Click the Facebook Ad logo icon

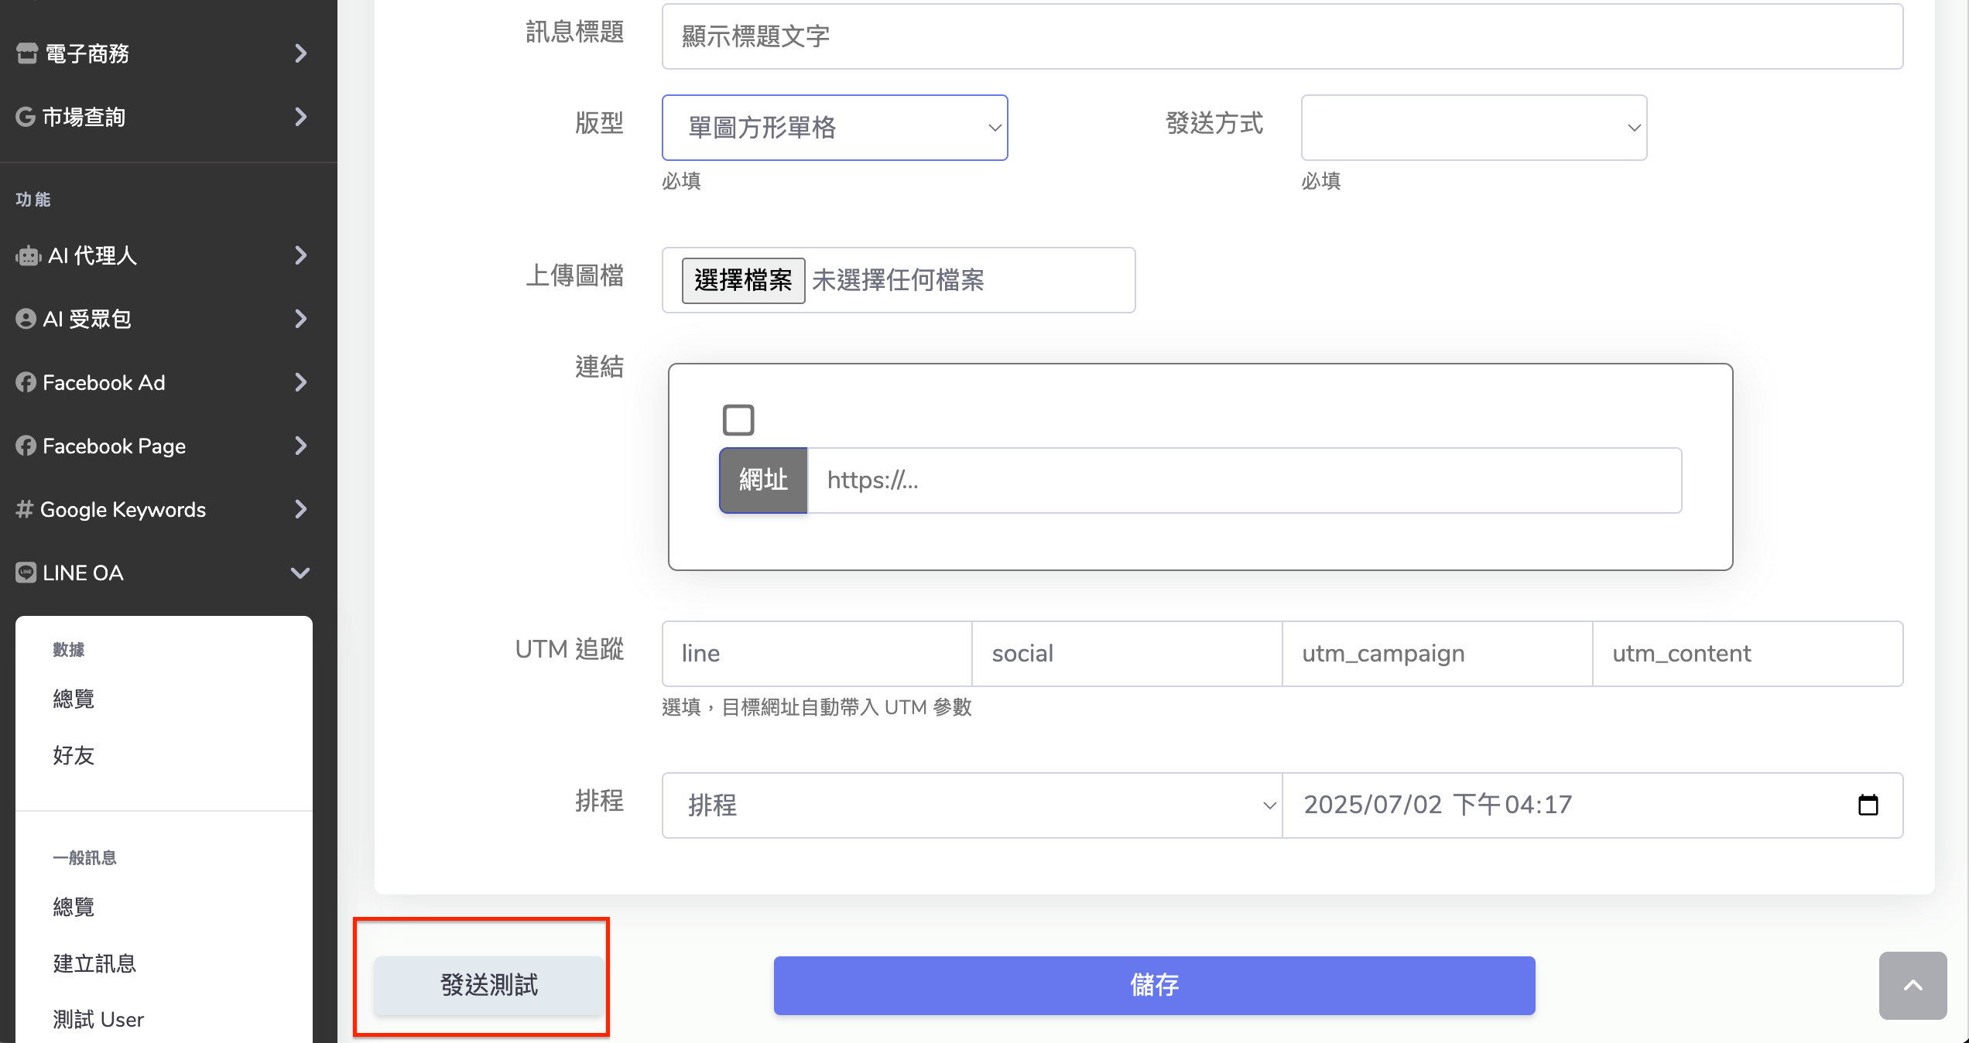(x=26, y=382)
